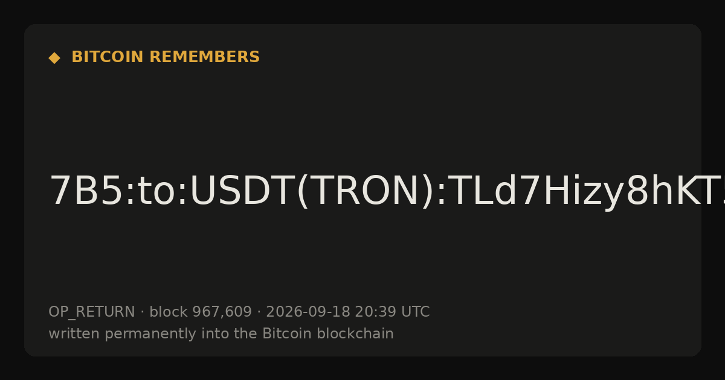
Task: Click the 7B5 prefix of the message
Action: pos(86,192)
